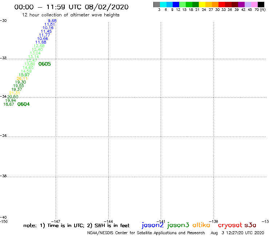This screenshot has width=269, height=236.
Task: Click the -38 latitude axis label
Action: [x=3, y=176]
